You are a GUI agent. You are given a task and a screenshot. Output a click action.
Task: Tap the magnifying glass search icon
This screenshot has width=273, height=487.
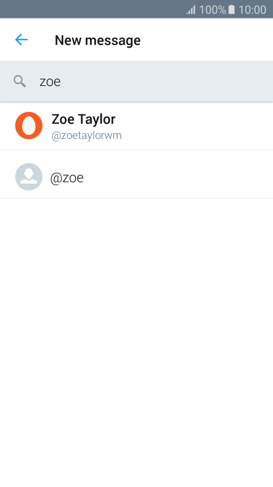click(20, 82)
